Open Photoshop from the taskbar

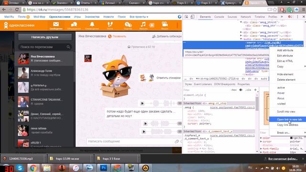(x=103, y=168)
